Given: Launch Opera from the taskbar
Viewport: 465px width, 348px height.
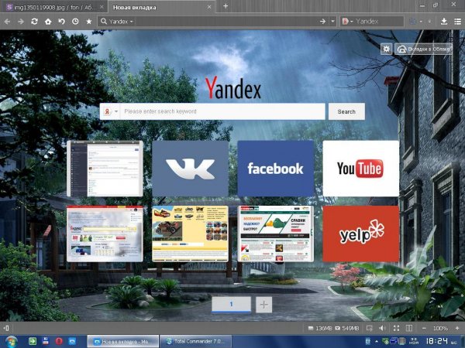Looking at the screenshot, I should pyautogui.click(x=59, y=341).
